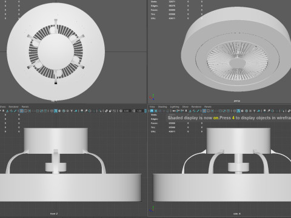This screenshot has height=218, width=291.
Task: Open the Panels menu of the side view
Action: tap(208, 107)
